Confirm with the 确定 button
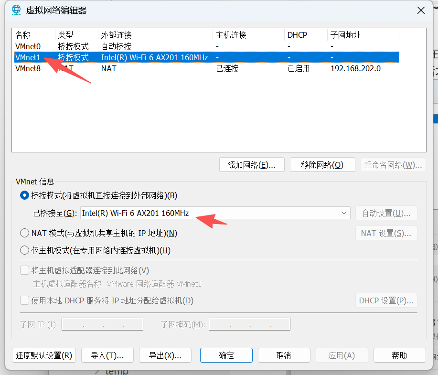 point(226,355)
